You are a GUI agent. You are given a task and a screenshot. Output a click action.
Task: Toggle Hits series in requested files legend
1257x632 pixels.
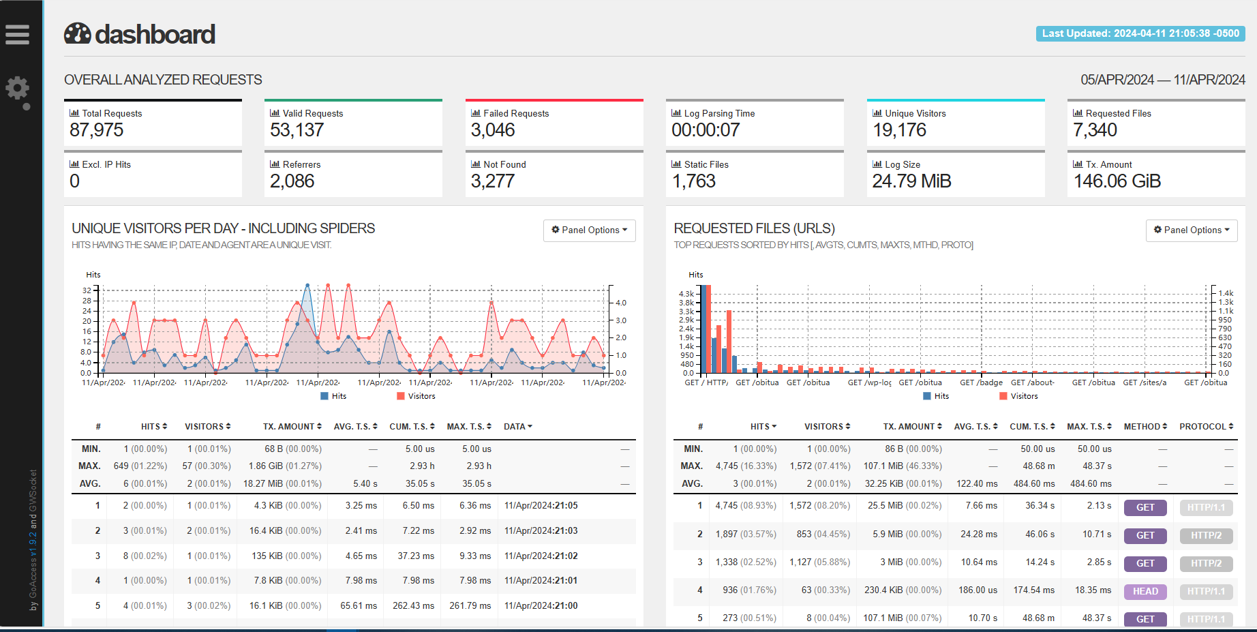936,396
